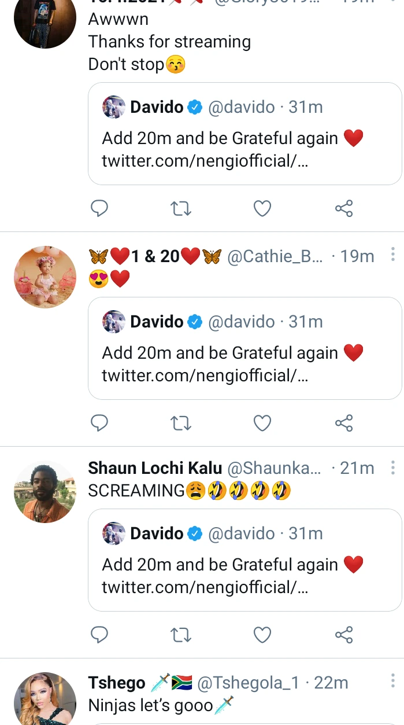Image resolution: width=404 pixels, height=725 pixels.
Task: Share Cathie_B's tweet
Action: coord(344,423)
